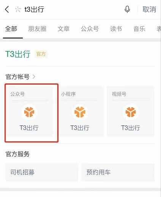The height and width of the screenshot is (197, 161).
Task: Switch to the 文章 tab
Action: tap(63, 29)
